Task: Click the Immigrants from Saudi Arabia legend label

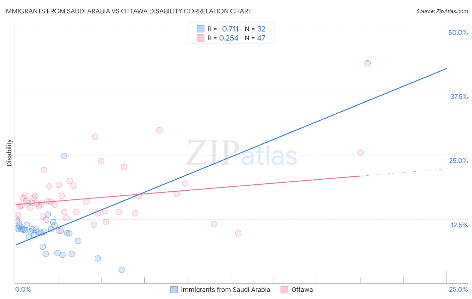Action: coord(226,290)
